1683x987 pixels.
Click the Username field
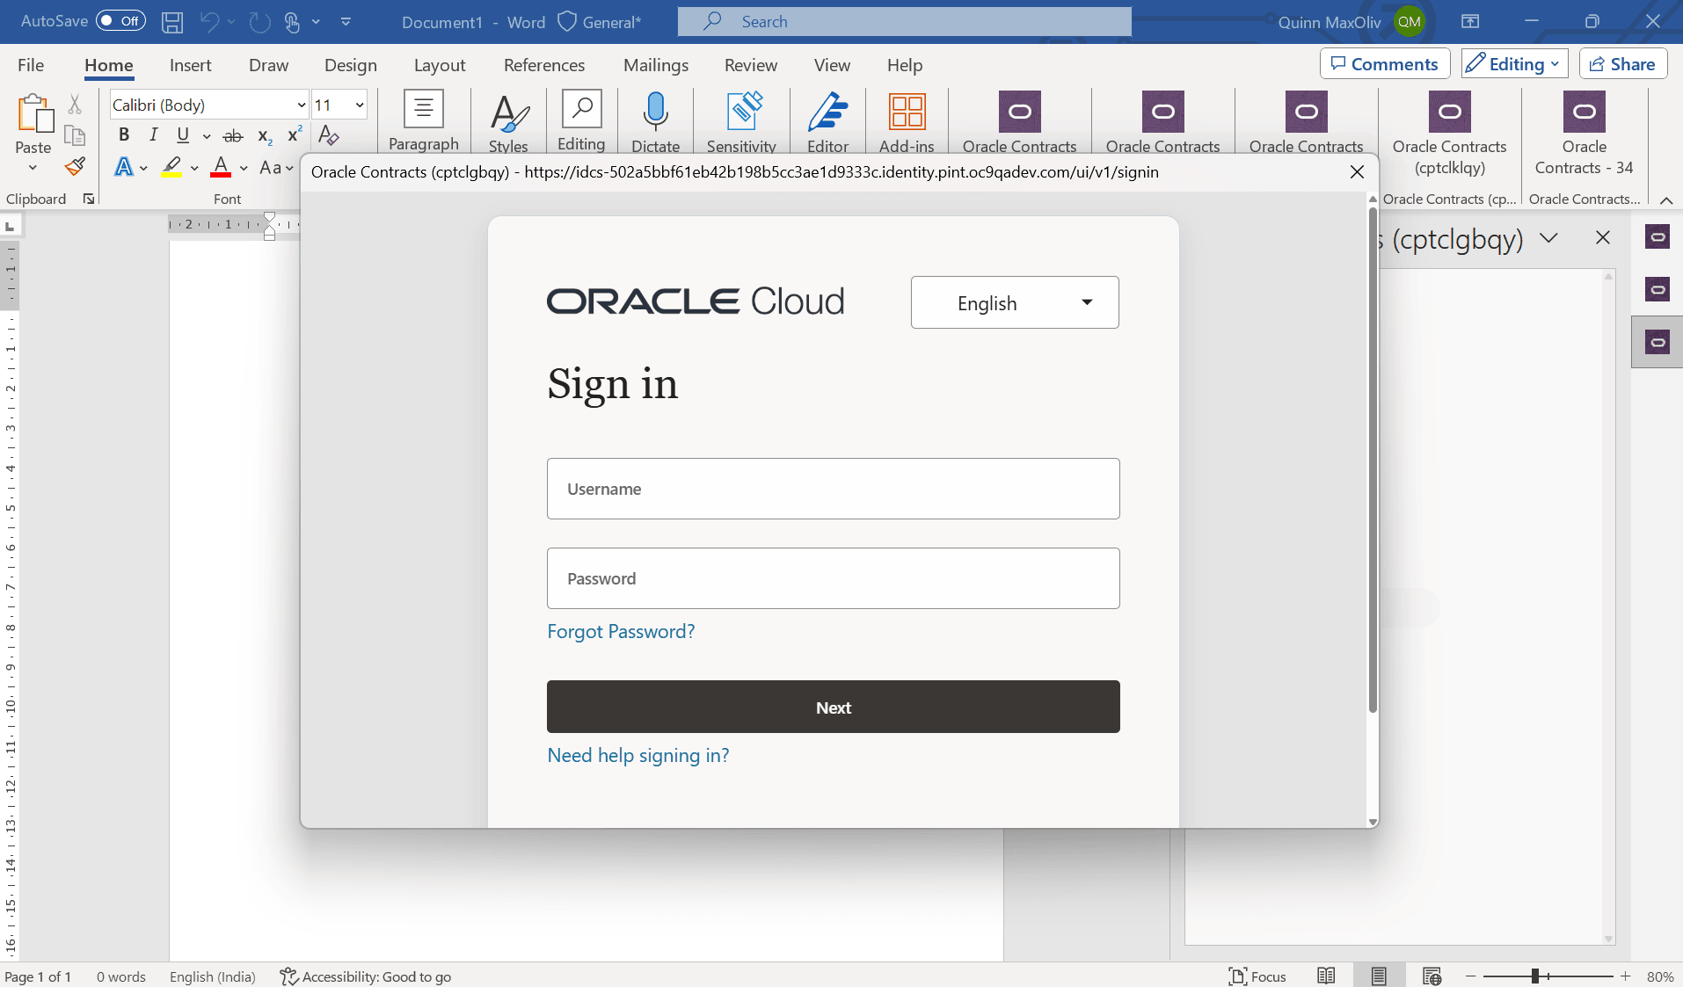pos(833,489)
